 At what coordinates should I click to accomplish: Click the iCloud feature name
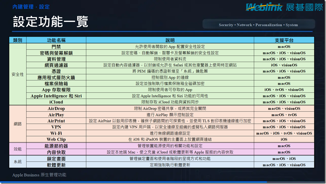coord(56,102)
